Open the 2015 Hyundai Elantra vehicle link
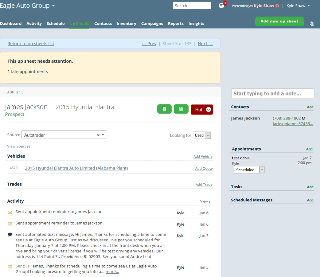This screenshot has width=320, height=277. [x=76, y=168]
